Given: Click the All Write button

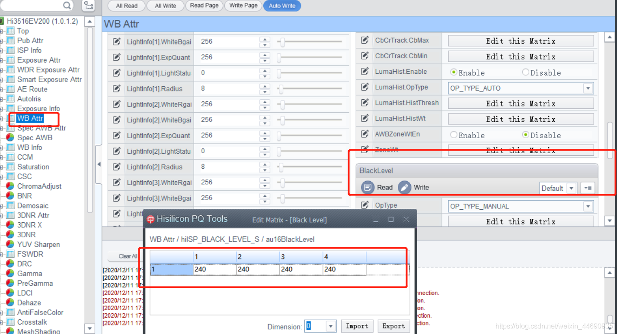Looking at the screenshot, I should 166,6.
